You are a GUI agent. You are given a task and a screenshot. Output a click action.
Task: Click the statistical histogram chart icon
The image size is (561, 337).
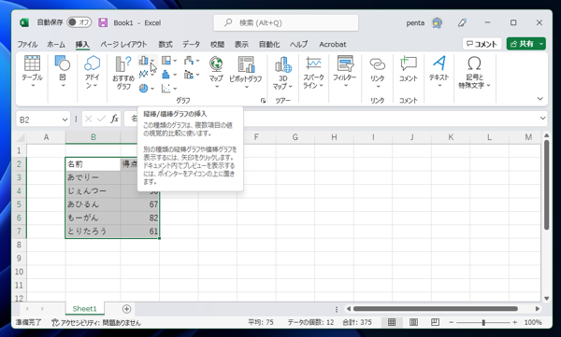tap(165, 75)
